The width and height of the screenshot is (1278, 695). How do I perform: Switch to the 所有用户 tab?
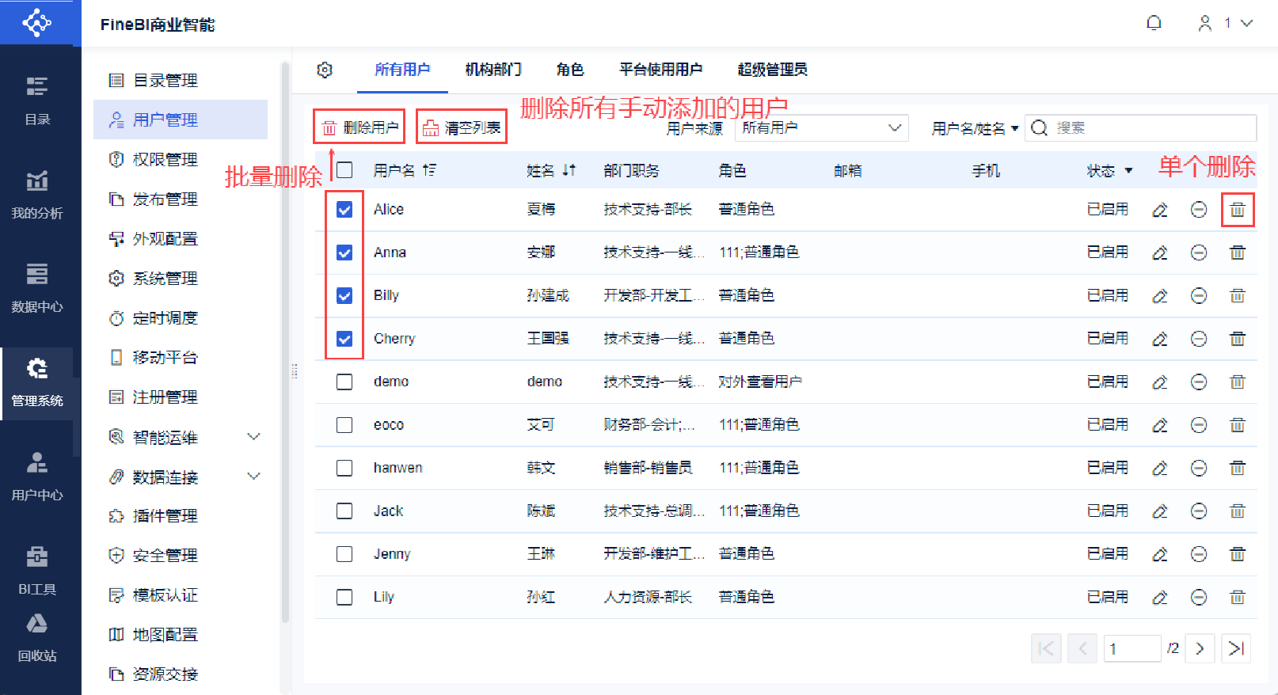coord(402,70)
